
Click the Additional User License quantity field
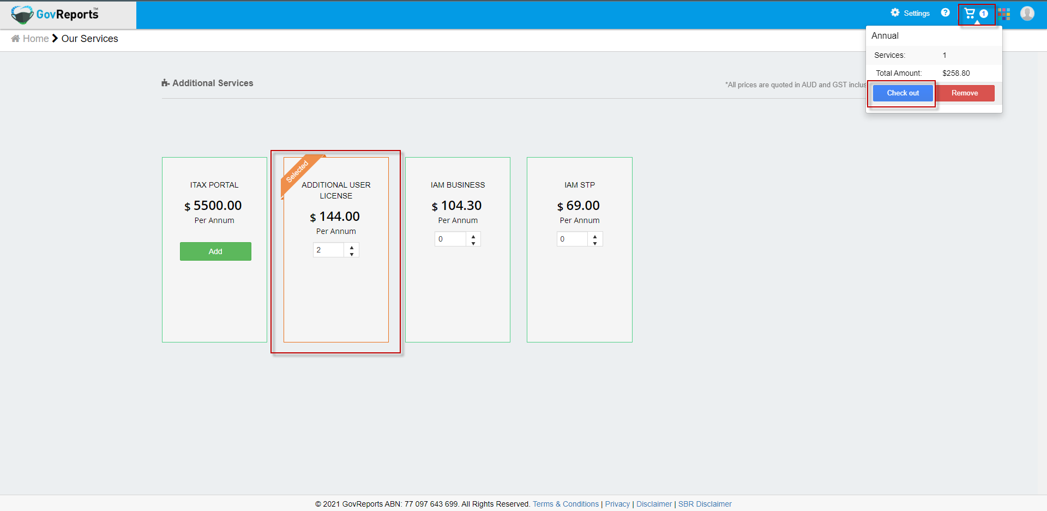coord(329,250)
